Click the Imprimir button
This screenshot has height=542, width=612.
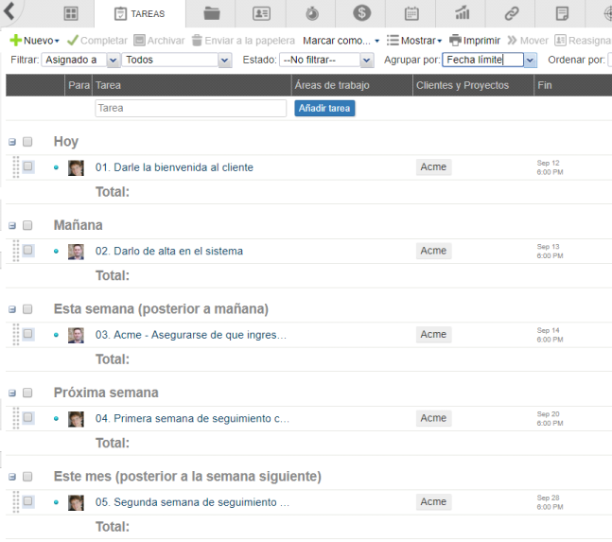[475, 41]
